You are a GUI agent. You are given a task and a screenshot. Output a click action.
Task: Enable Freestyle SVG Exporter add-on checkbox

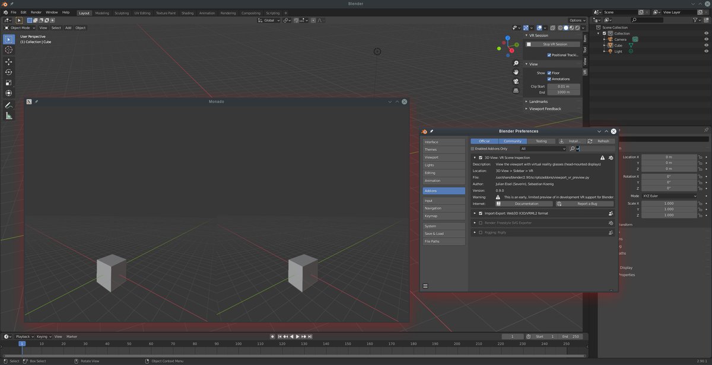point(481,223)
